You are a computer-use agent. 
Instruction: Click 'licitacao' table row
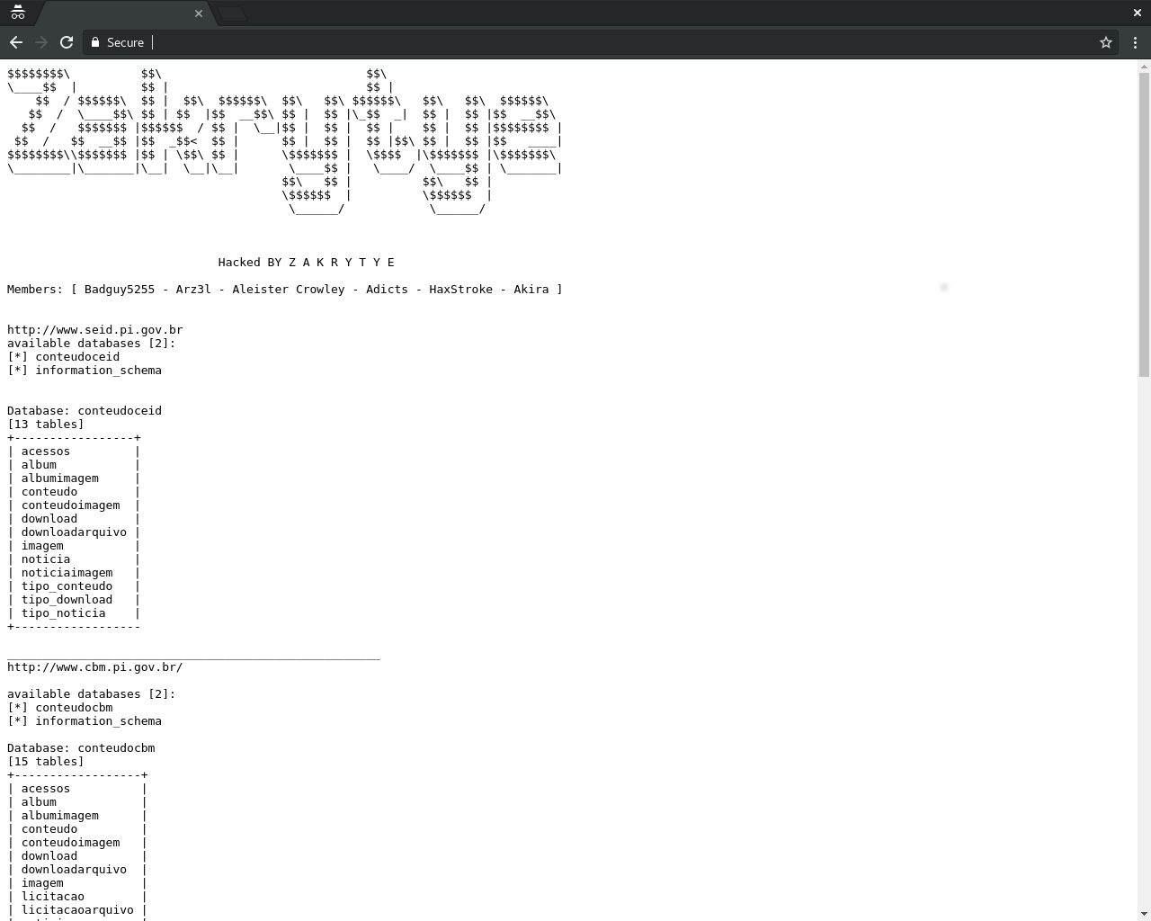tap(77, 897)
